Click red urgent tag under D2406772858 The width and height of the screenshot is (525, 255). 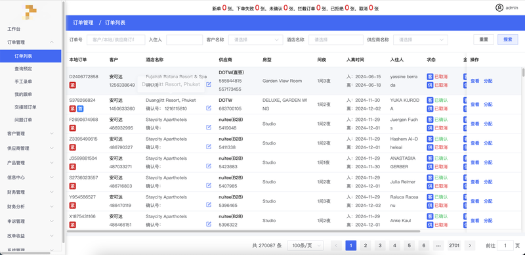point(72,85)
